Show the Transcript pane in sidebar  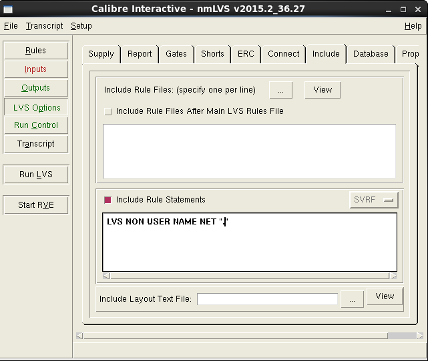(x=36, y=144)
